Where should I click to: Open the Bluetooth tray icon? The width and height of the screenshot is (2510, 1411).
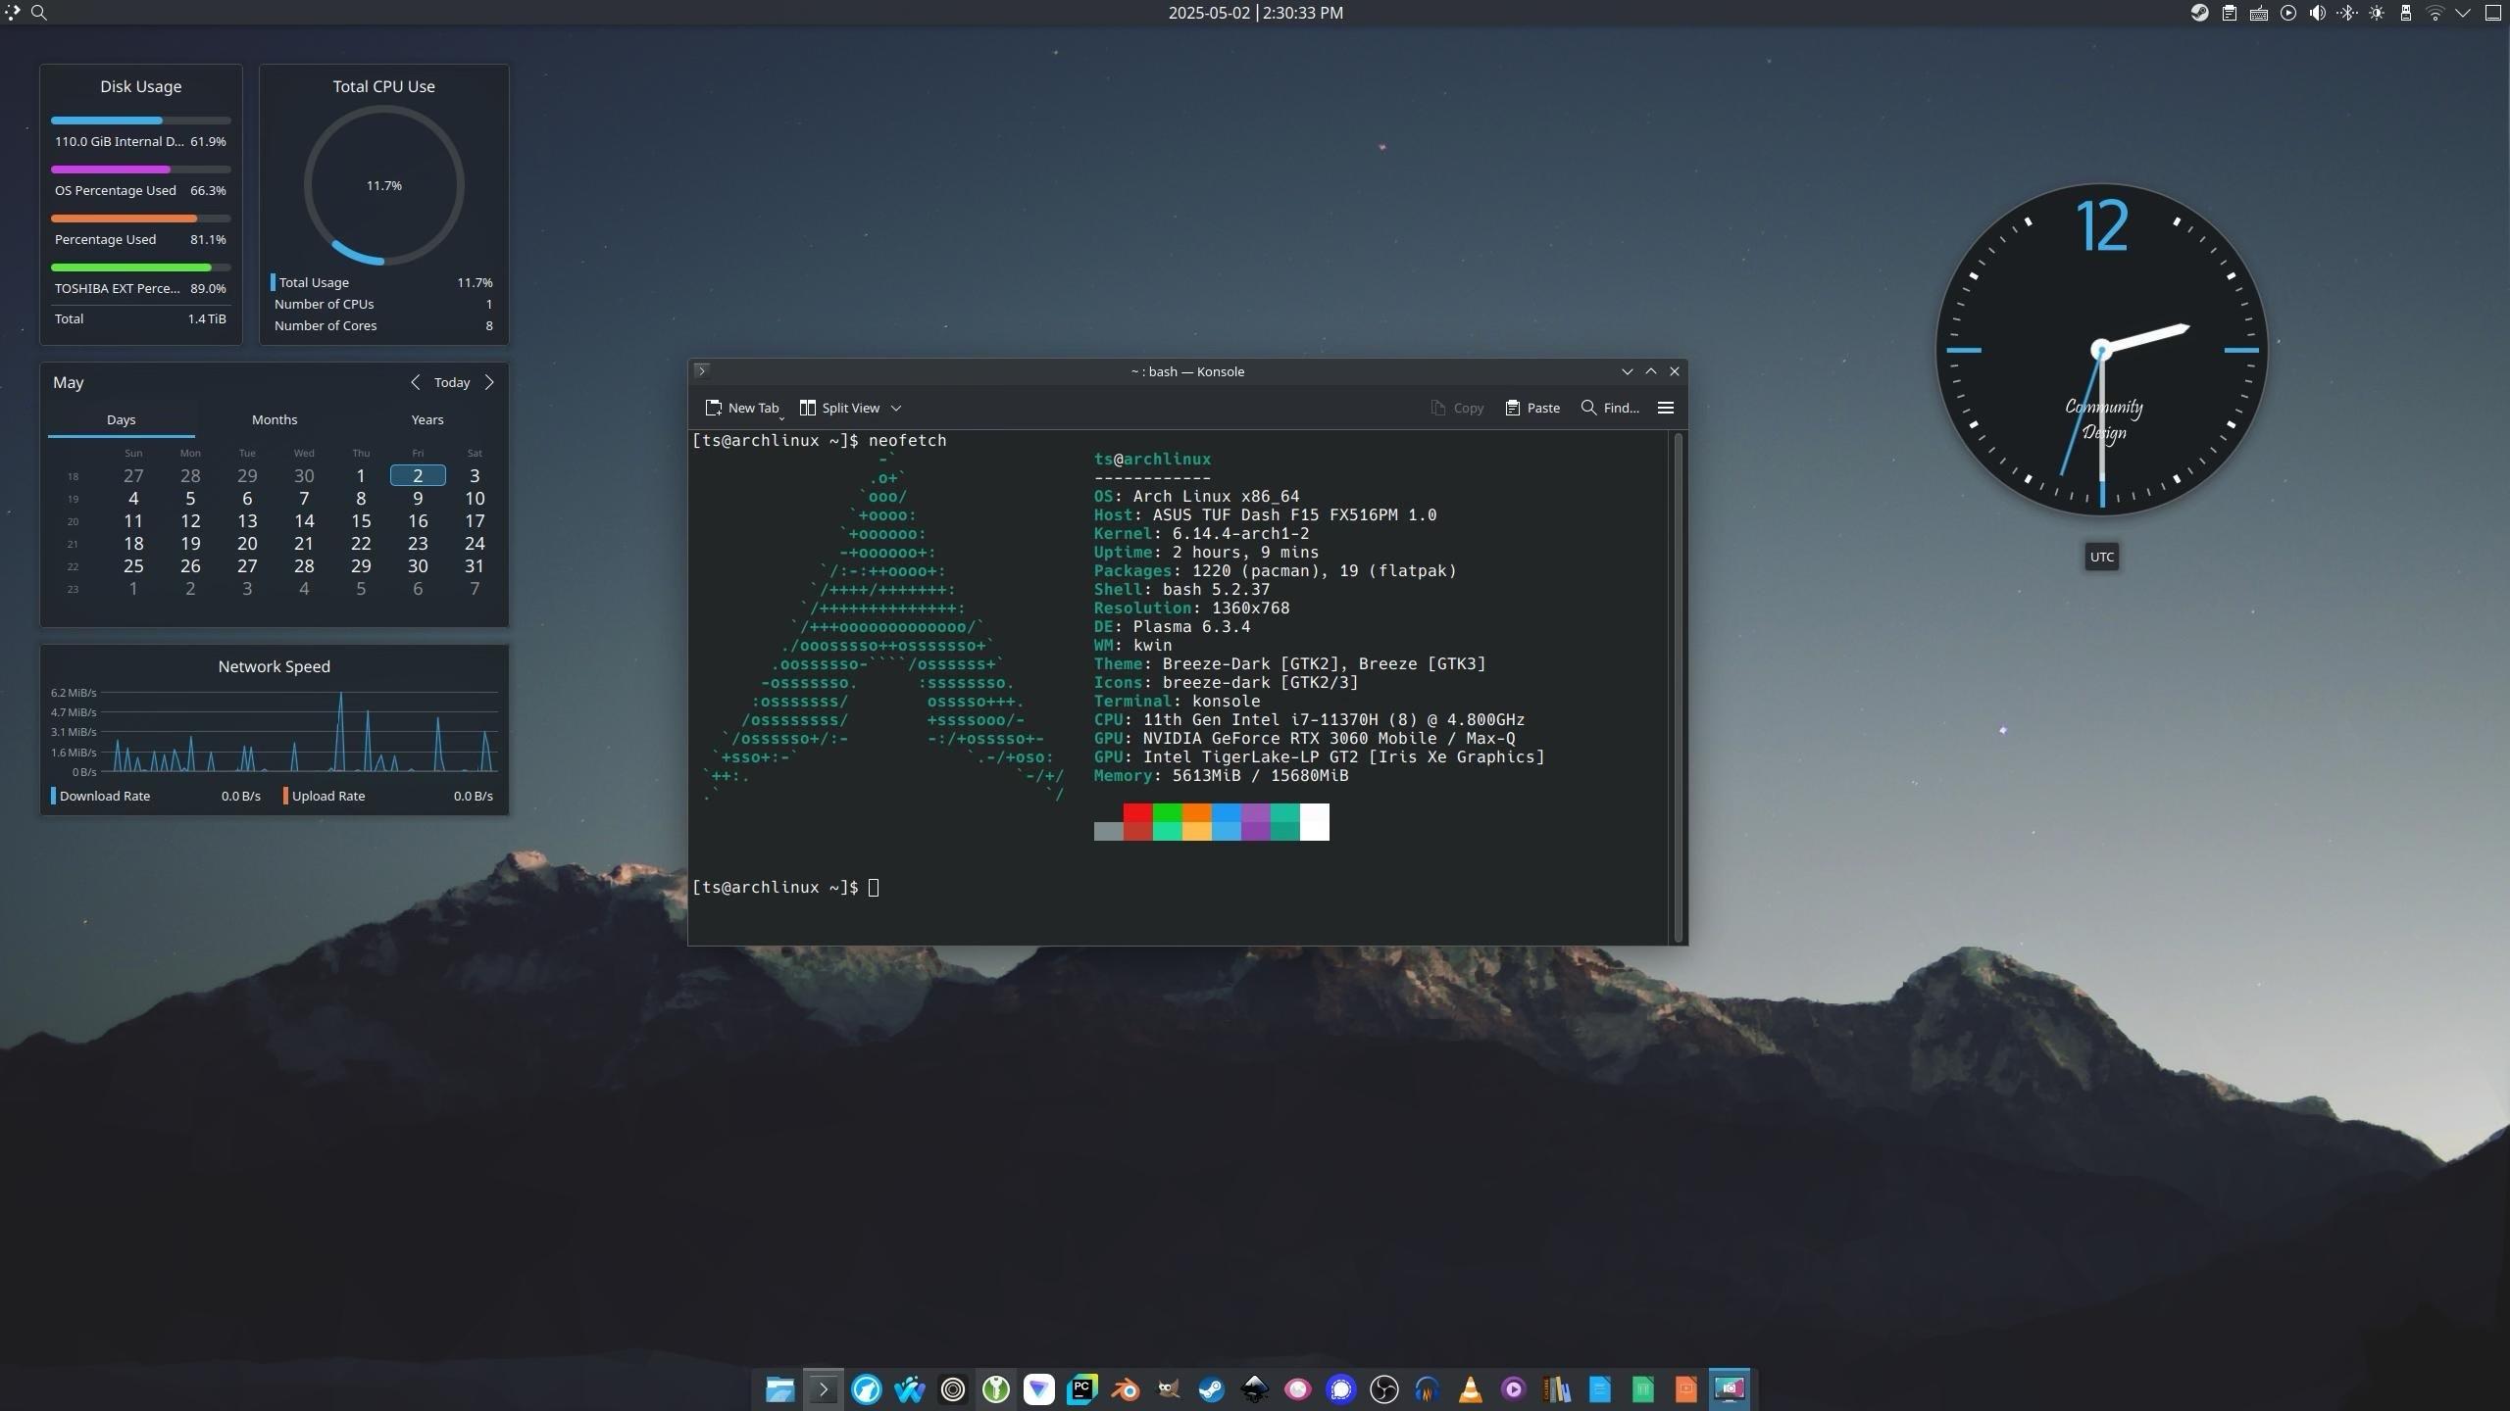click(x=2347, y=13)
